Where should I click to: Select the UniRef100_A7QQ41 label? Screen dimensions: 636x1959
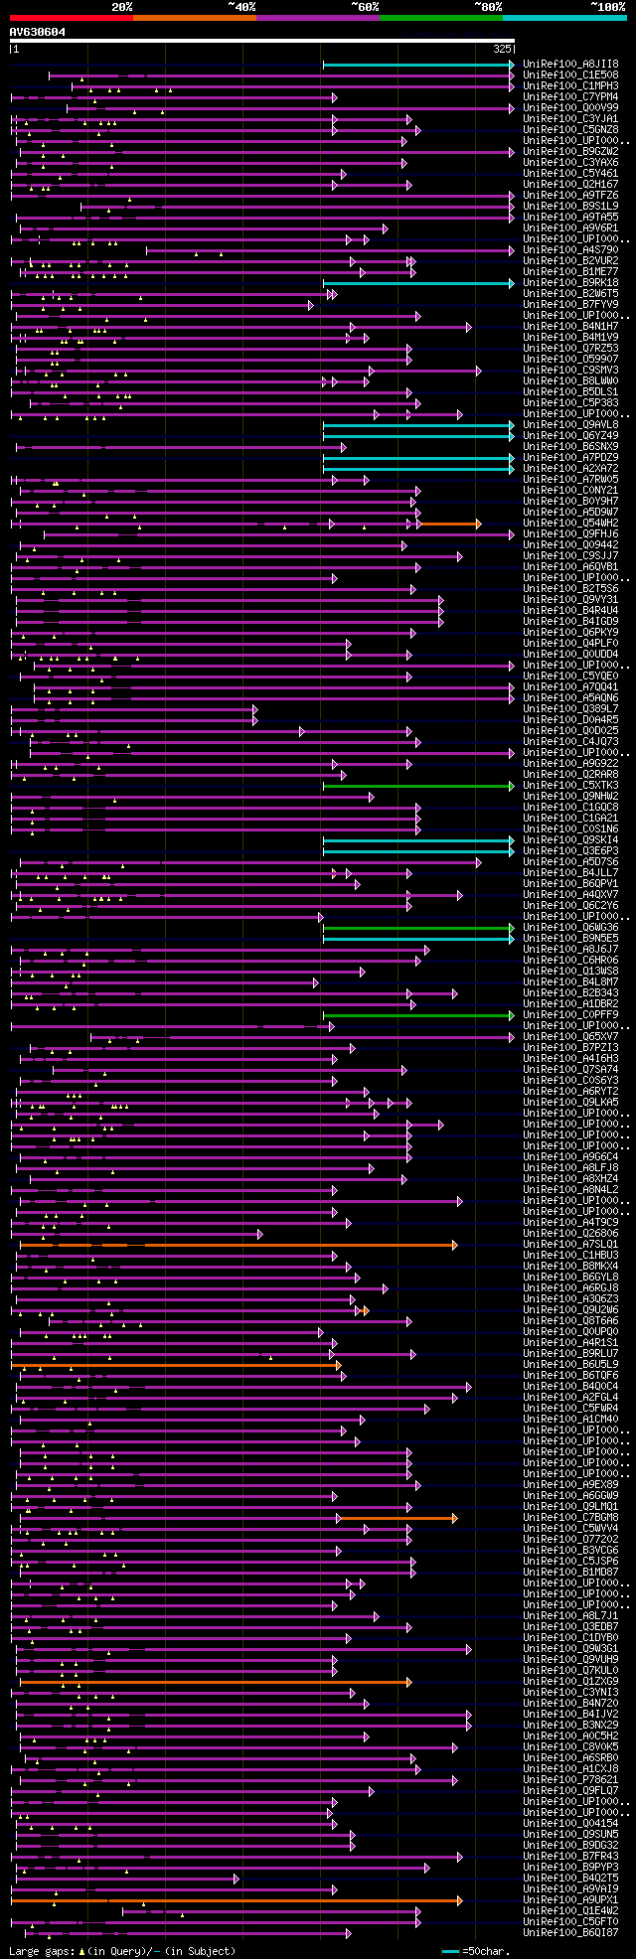tap(570, 686)
